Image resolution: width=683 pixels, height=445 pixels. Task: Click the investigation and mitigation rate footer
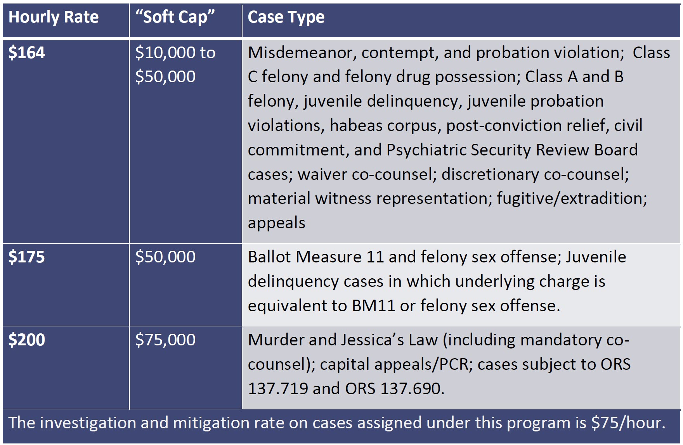click(337, 423)
